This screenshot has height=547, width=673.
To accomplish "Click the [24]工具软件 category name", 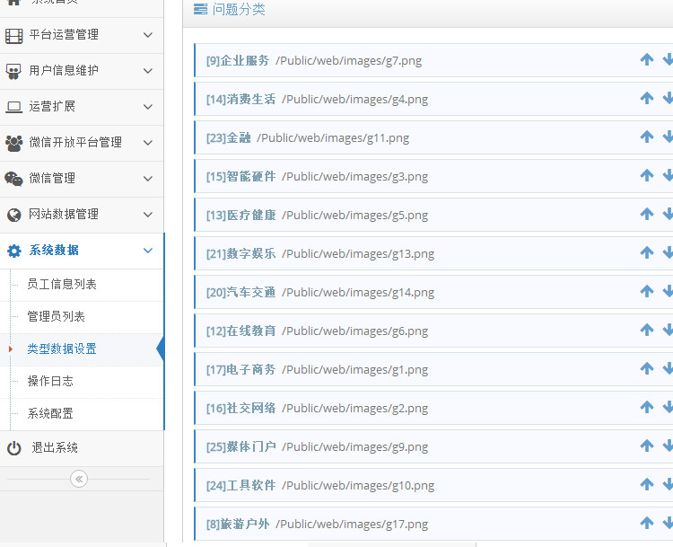I will point(240,486).
